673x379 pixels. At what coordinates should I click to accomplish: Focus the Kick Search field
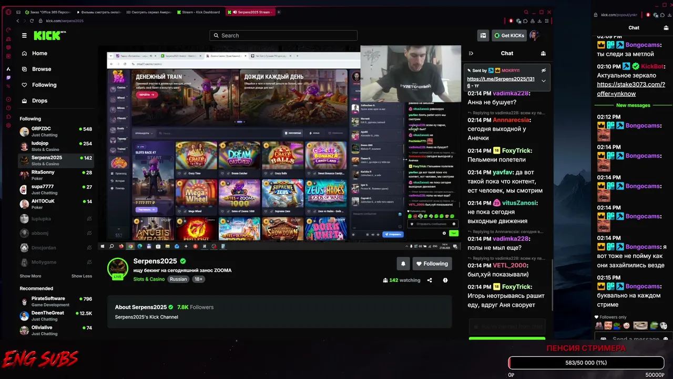click(x=283, y=35)
